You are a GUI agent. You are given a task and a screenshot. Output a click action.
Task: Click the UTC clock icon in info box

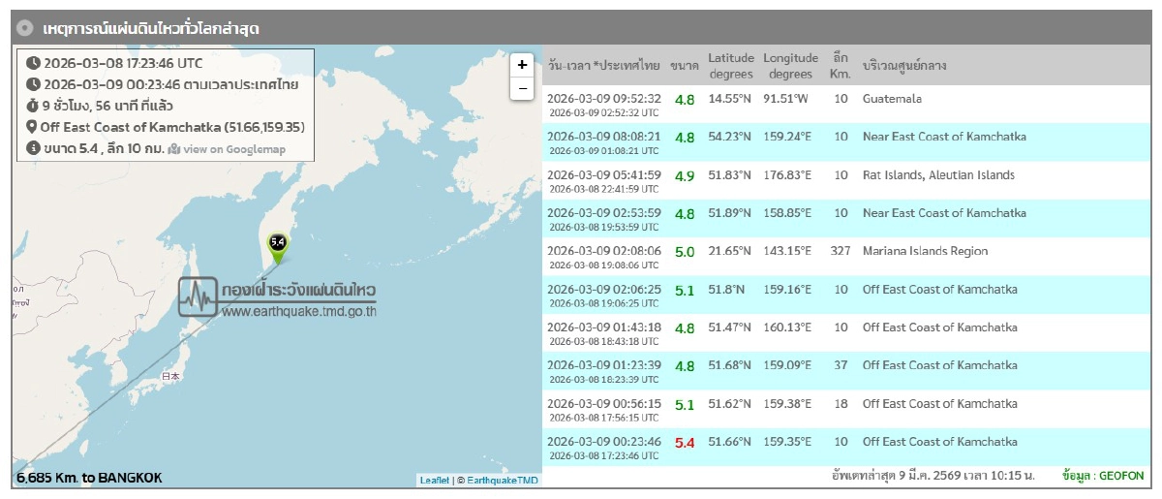click(x=33, y=63)
